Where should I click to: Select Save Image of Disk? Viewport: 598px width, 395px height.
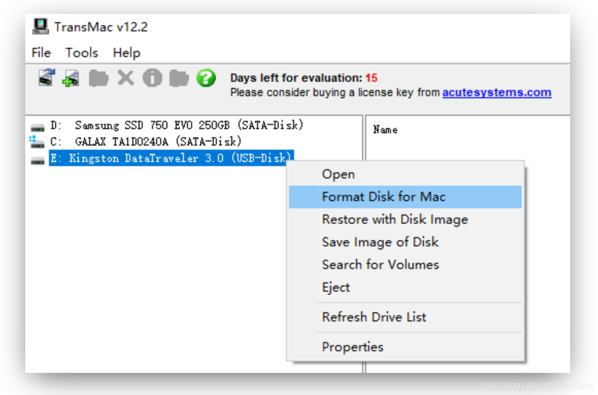click(x=405, y=242)
